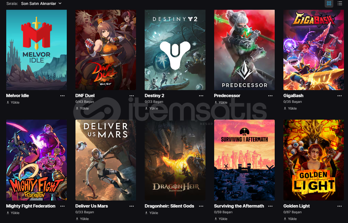
Task: Open the three-dot menu for Golden Light
Action: click(x=340, y=206)
